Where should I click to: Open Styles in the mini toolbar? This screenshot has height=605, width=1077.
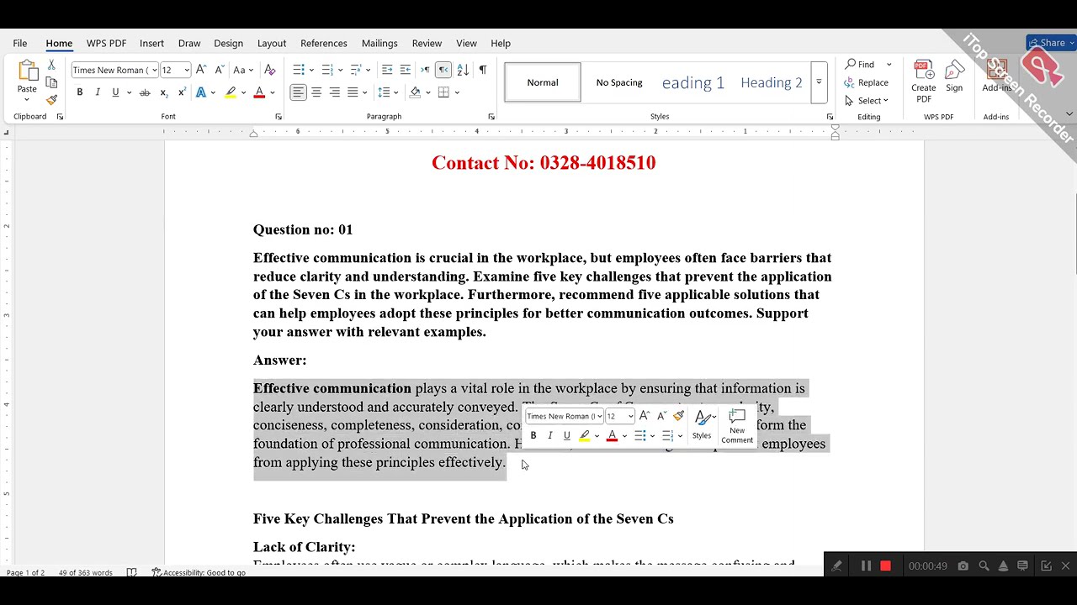tap(702, 427)
